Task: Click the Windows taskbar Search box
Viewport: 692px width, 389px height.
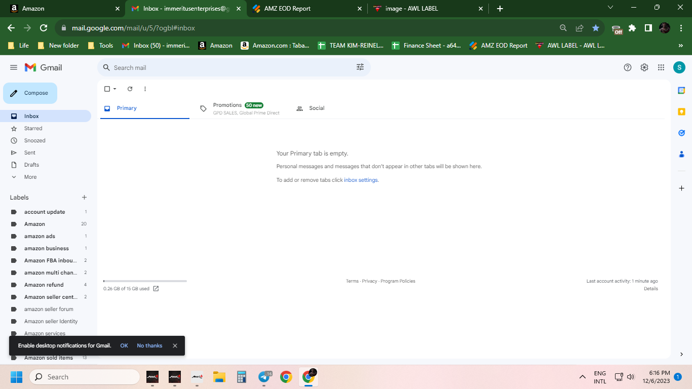Action: coord(85,377)
